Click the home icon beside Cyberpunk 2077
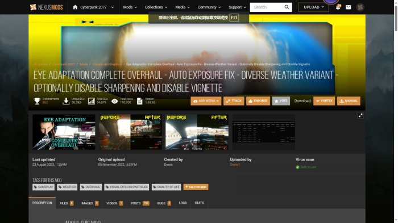The height and width of the screenshot is (223, 398). [x=75, y=7]
